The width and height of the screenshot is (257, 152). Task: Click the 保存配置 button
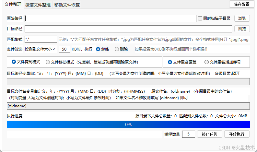241,4
